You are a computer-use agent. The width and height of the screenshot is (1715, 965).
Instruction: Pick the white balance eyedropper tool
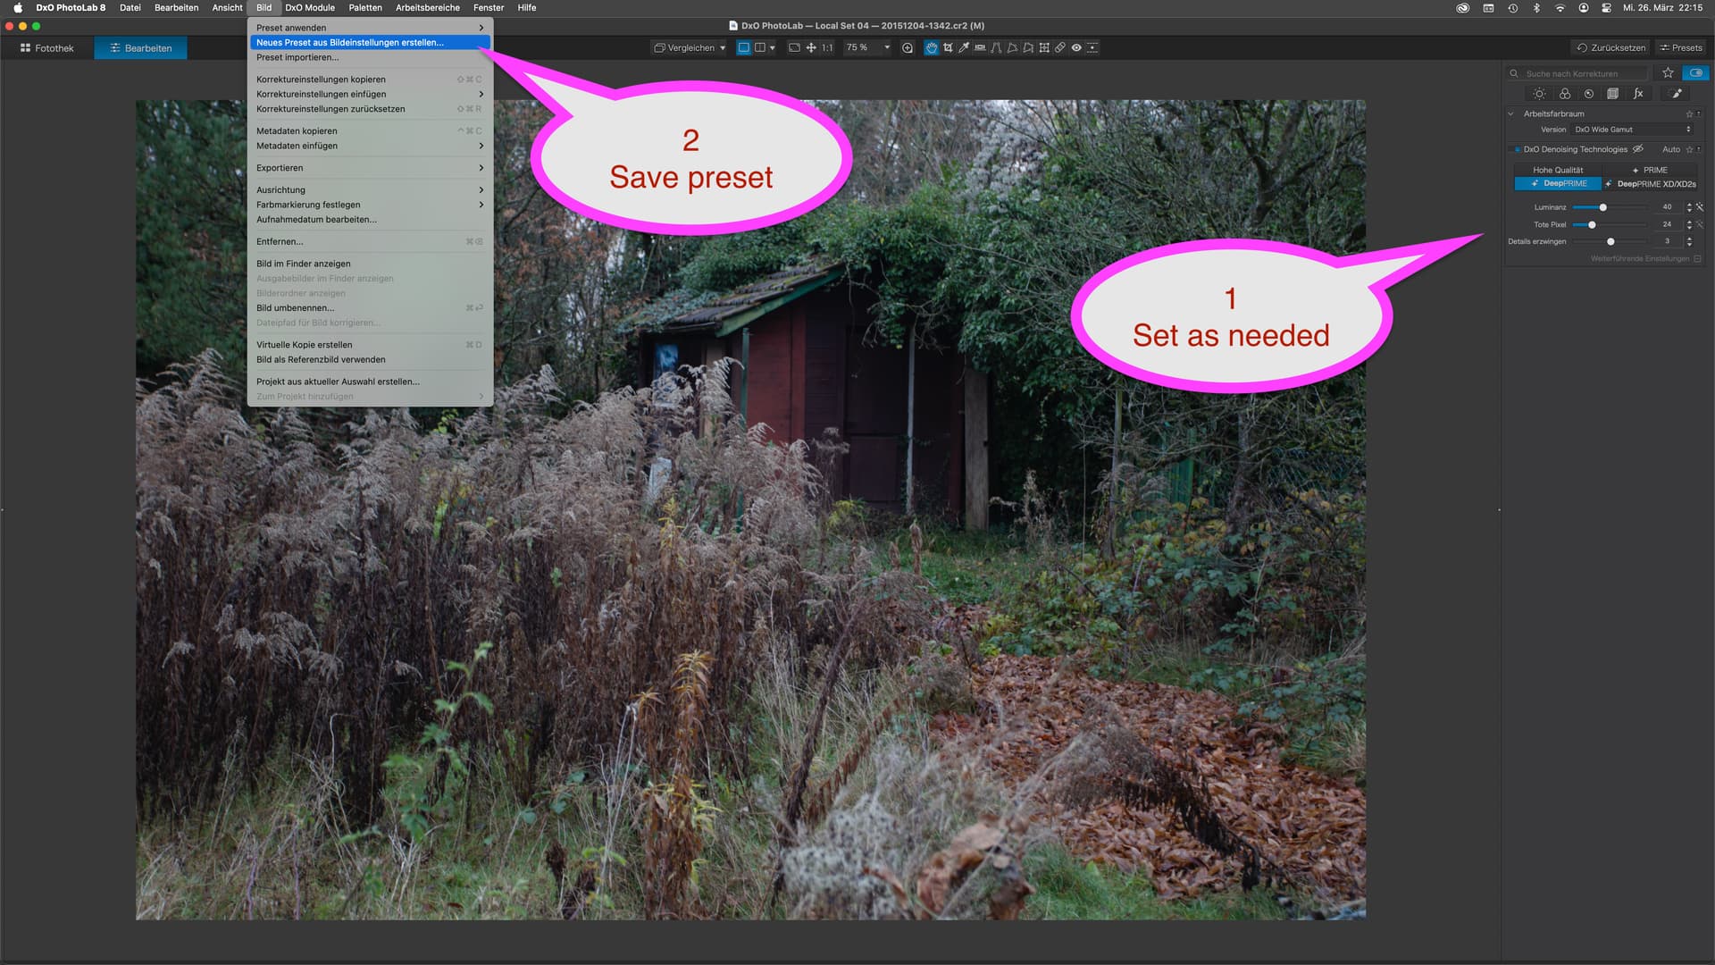click(964, 47)
